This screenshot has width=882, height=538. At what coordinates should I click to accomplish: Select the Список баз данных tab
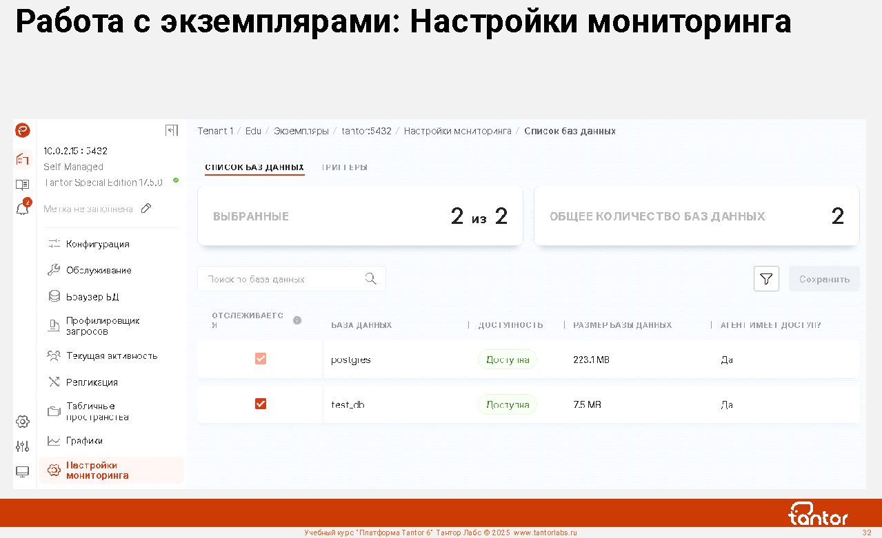pos(254,167)
